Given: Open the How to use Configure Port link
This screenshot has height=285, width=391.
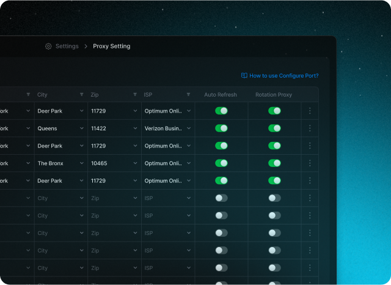Looking at the screenshot, I should click(x=283, y=76).
